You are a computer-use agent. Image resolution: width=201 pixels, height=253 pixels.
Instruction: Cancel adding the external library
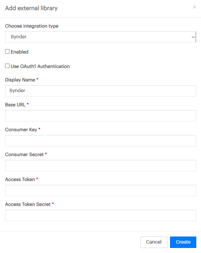154,242
